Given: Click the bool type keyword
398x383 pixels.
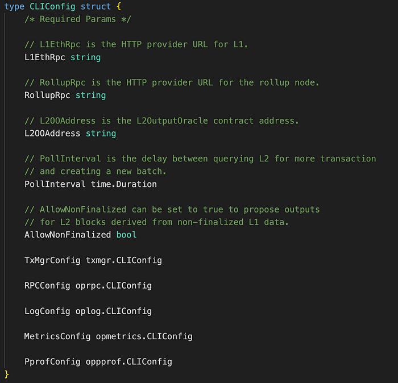Looking at the screenshot, I should (x=126, y=235).
